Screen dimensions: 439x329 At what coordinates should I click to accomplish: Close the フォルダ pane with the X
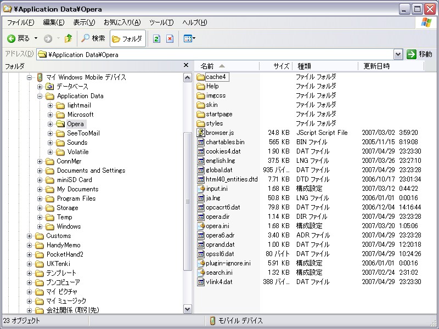[186, 65]
